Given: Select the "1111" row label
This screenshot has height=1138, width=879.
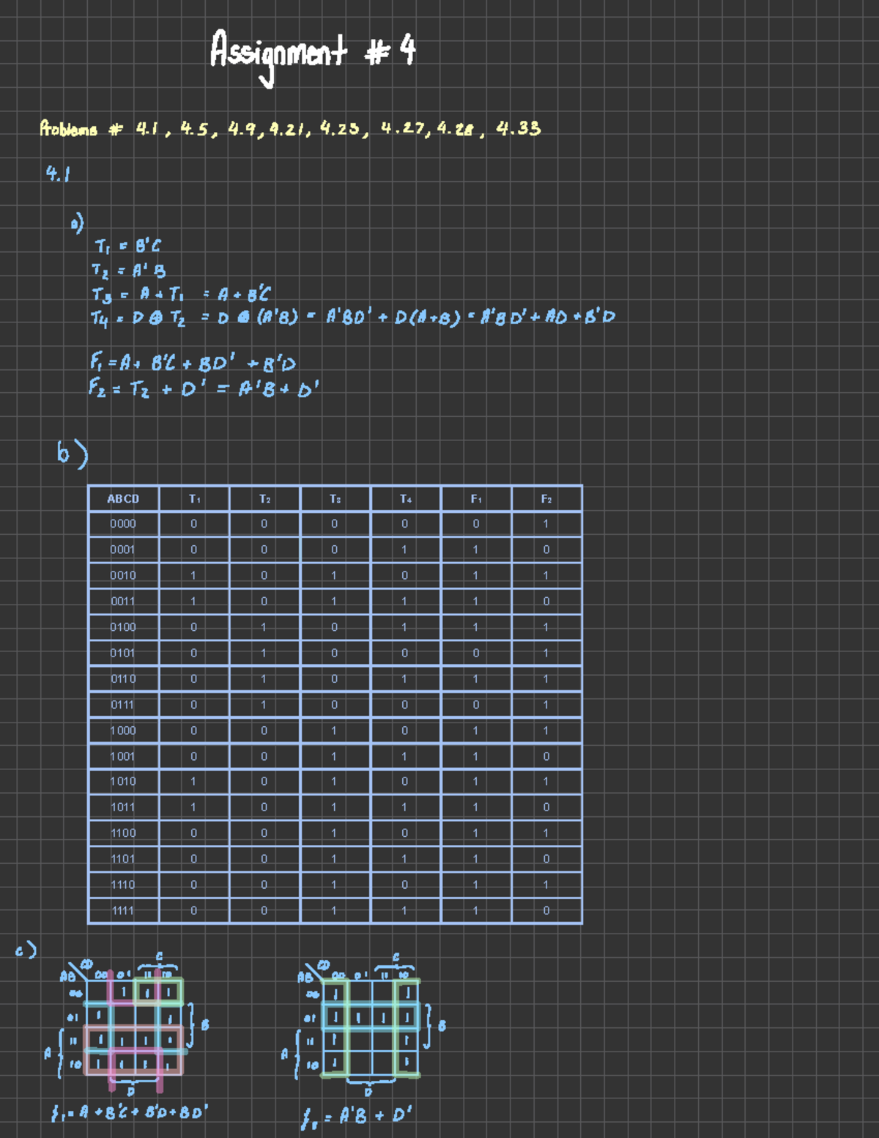Looking at the screenshot, I should click(x=123, y=910).
